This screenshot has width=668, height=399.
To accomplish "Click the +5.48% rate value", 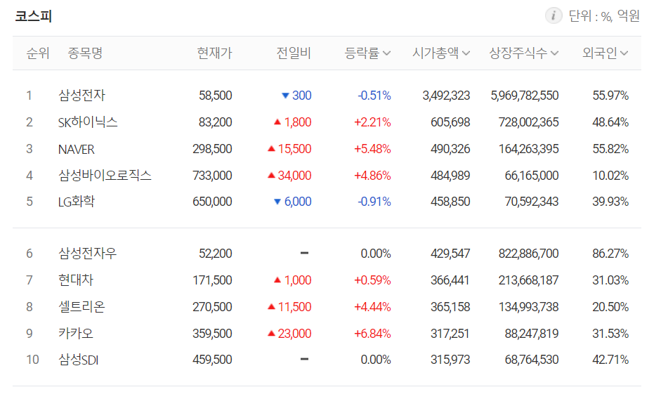I will (x=372, y=149).
